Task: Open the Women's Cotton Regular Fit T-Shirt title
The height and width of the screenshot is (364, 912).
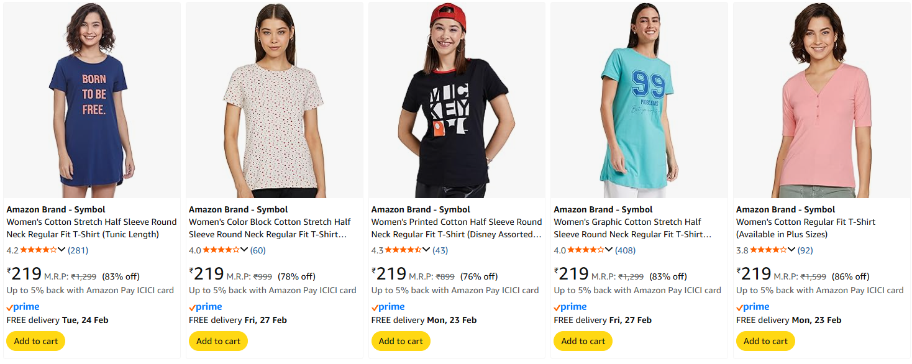Action: click(806, 222)
